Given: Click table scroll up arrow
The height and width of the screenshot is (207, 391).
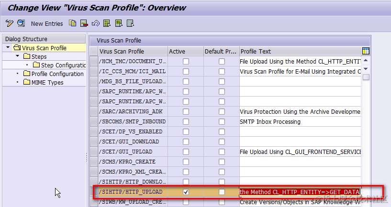Looking at the screenshot, I should pyautogui.click(x=366, y=61).
